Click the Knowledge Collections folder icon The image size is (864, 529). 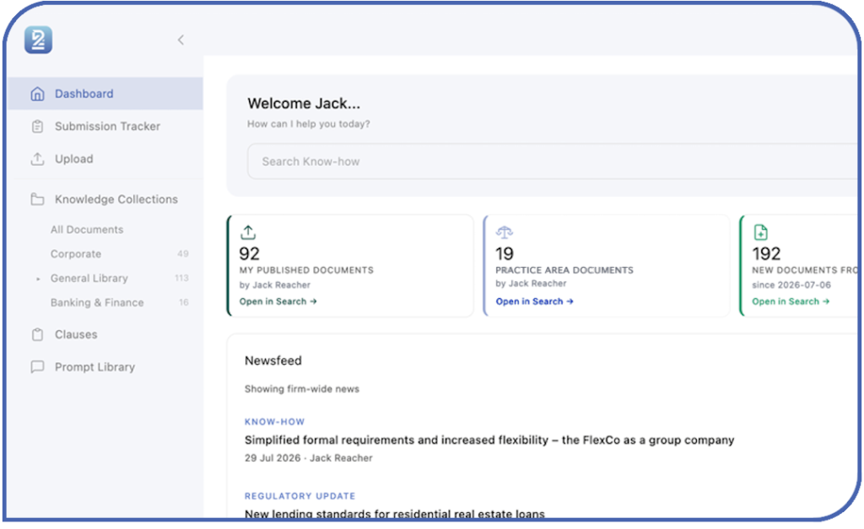[x=37, y=199]
